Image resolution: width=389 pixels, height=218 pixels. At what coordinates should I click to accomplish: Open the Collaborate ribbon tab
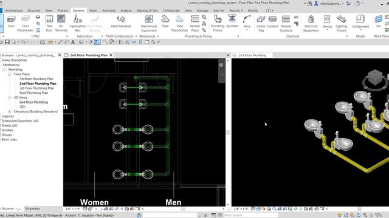171,10
